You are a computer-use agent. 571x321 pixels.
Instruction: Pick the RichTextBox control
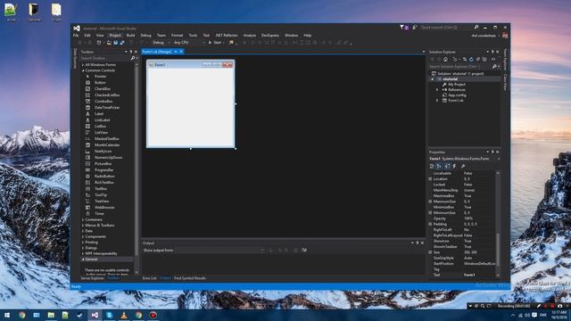click(104, 182)
